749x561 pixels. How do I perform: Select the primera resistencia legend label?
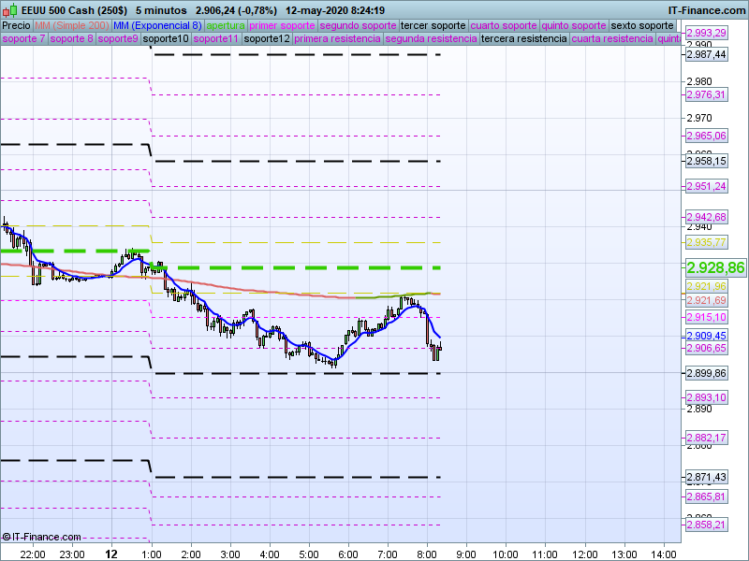(337, 39)
